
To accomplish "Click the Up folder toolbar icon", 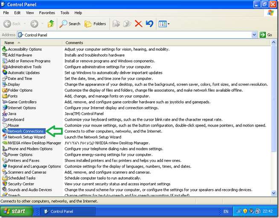I will click(51, 24).
